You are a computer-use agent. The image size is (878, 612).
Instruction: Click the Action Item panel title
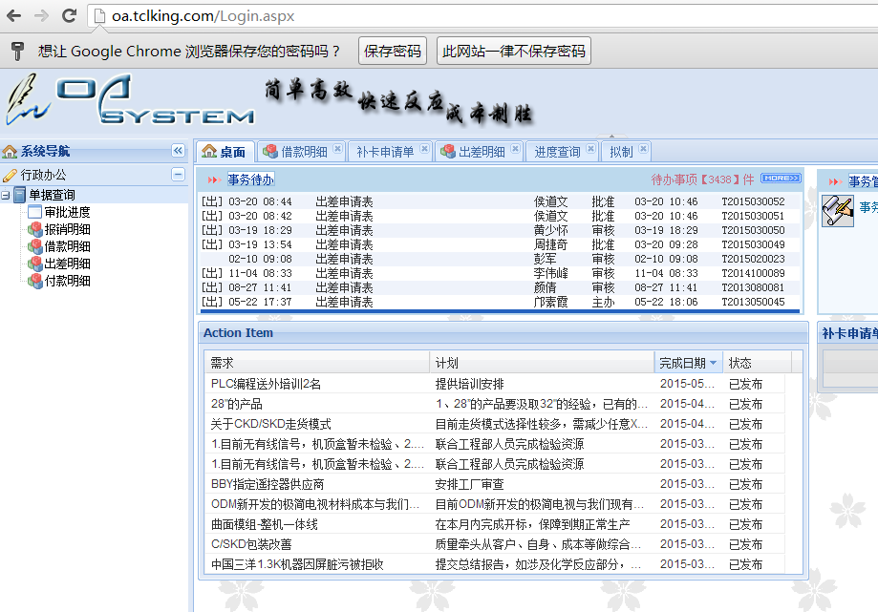click(238, 333)
